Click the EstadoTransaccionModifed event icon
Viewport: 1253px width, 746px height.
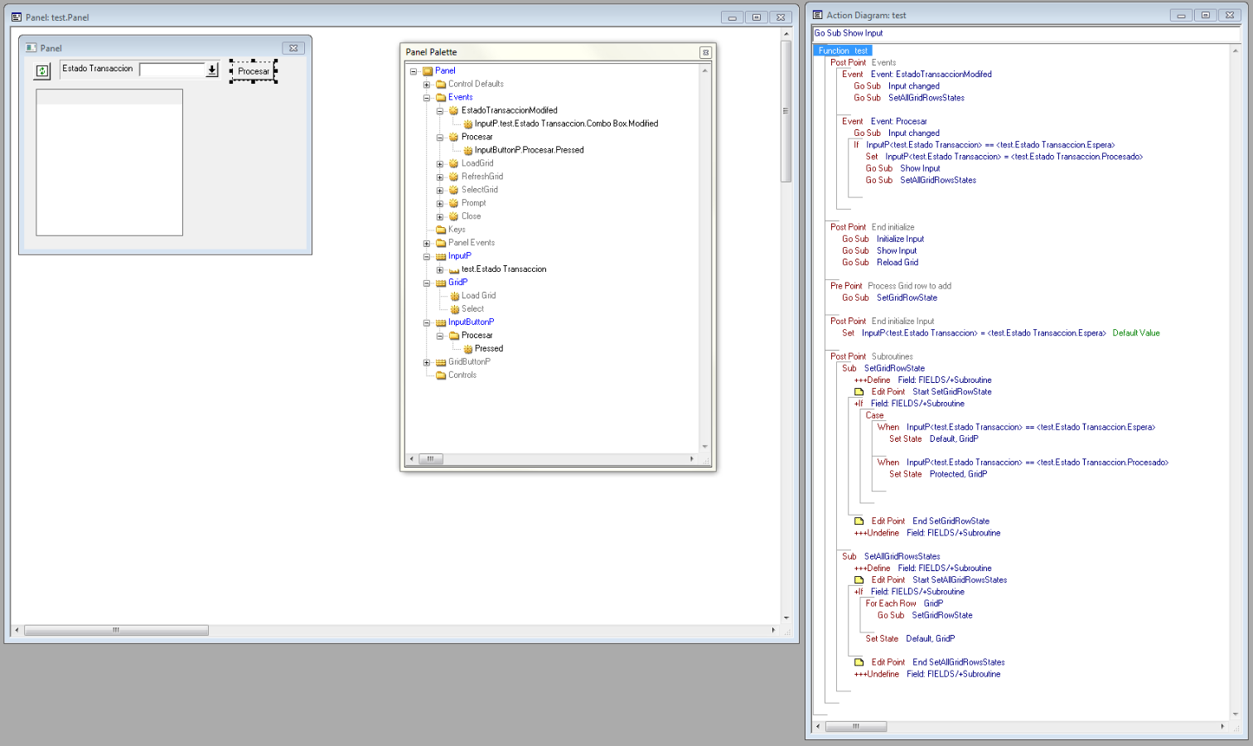454,111
